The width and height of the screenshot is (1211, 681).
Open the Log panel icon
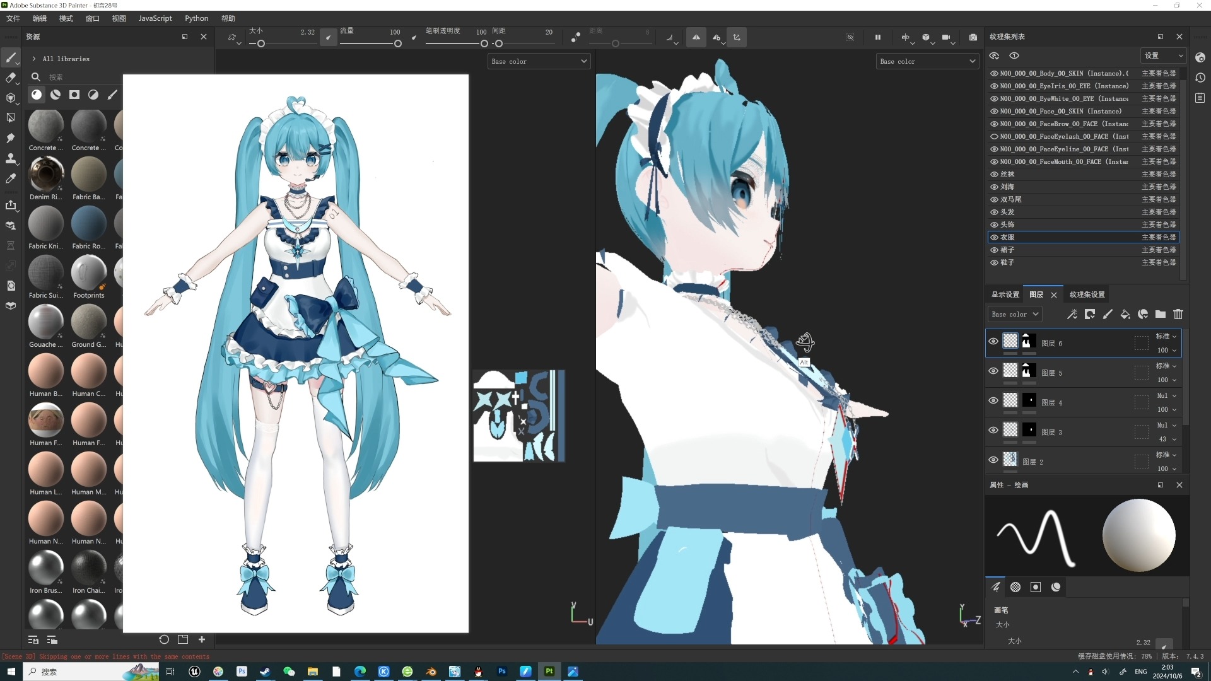pyautogui.click(x=1200, y=98)
